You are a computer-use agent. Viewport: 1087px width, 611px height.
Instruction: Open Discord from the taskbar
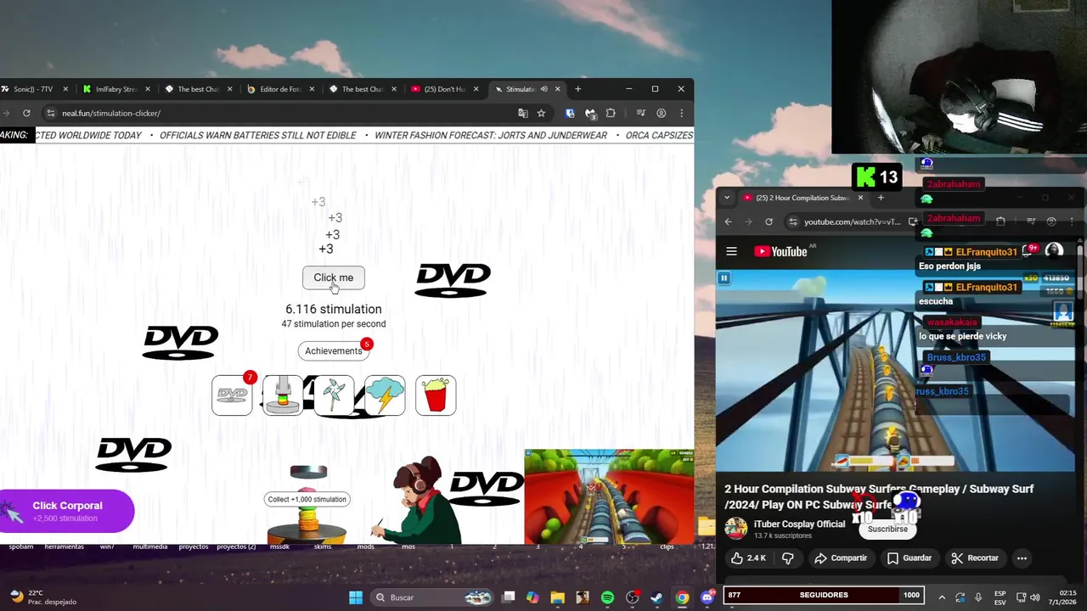pyautogui.click(x=707, y=597)
